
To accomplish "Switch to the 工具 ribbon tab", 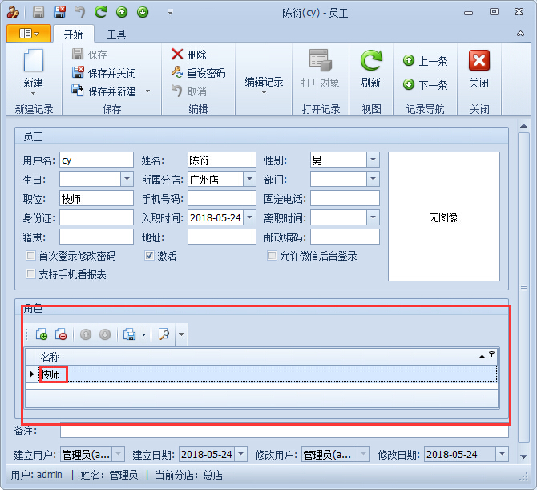I will 116,34.
